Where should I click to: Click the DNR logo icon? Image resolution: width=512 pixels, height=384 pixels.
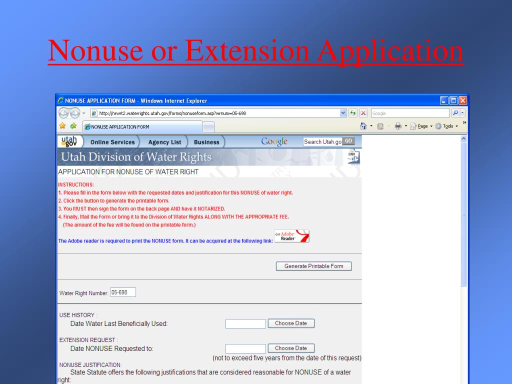coord(353,157)
